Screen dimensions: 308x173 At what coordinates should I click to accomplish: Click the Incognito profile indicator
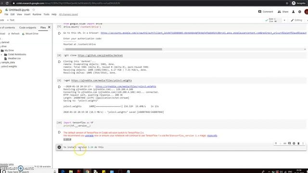[298, 3]
